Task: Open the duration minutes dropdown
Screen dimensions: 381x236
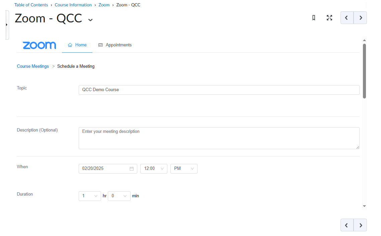Action: (x=119, y=196)
